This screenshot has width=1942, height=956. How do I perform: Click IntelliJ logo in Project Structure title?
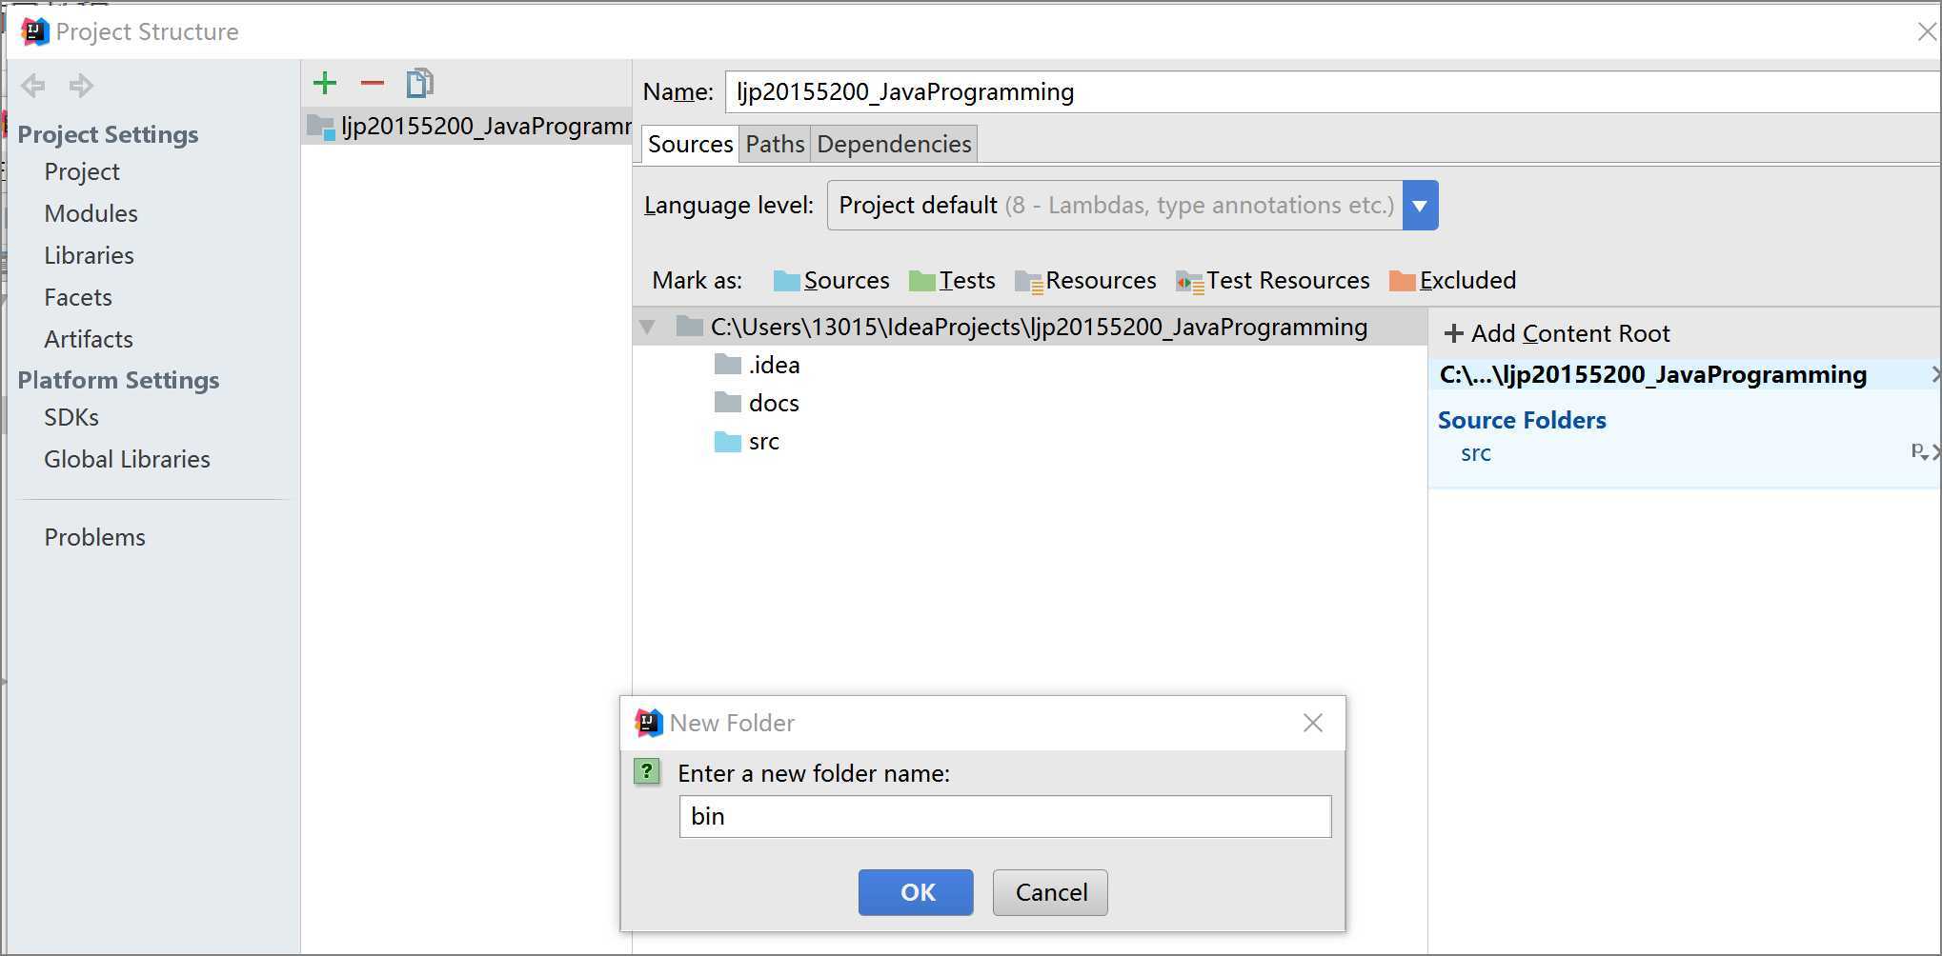coord(35,31)
